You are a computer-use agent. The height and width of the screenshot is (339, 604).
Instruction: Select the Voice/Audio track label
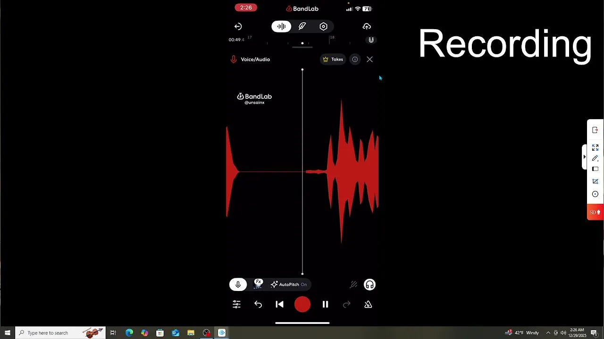255,59
